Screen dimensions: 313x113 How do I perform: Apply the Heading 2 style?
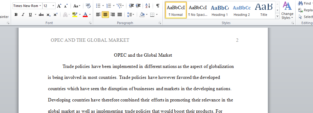click(242, 10)
